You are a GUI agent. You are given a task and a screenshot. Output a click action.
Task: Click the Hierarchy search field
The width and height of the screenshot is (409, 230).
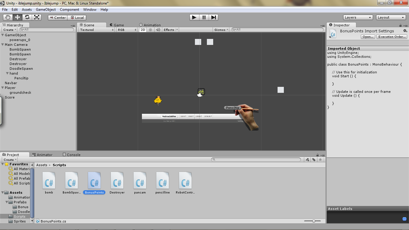click(x=47, y=30)
